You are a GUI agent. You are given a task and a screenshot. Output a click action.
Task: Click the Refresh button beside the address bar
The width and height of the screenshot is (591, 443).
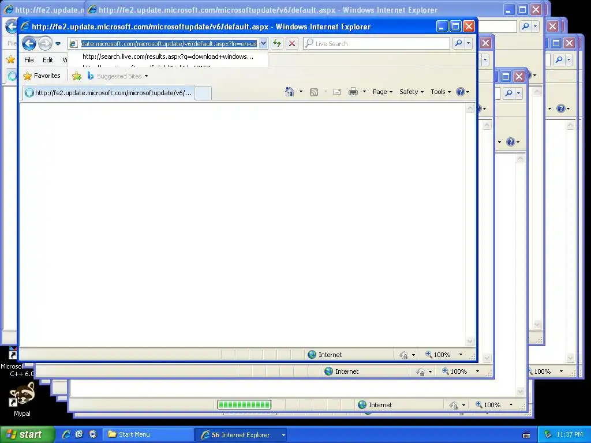pos(277,44)
